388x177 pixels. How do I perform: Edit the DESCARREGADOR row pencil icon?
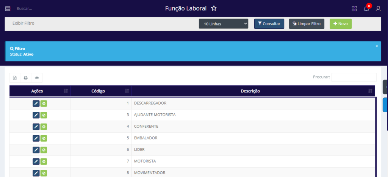click(36, 103)
